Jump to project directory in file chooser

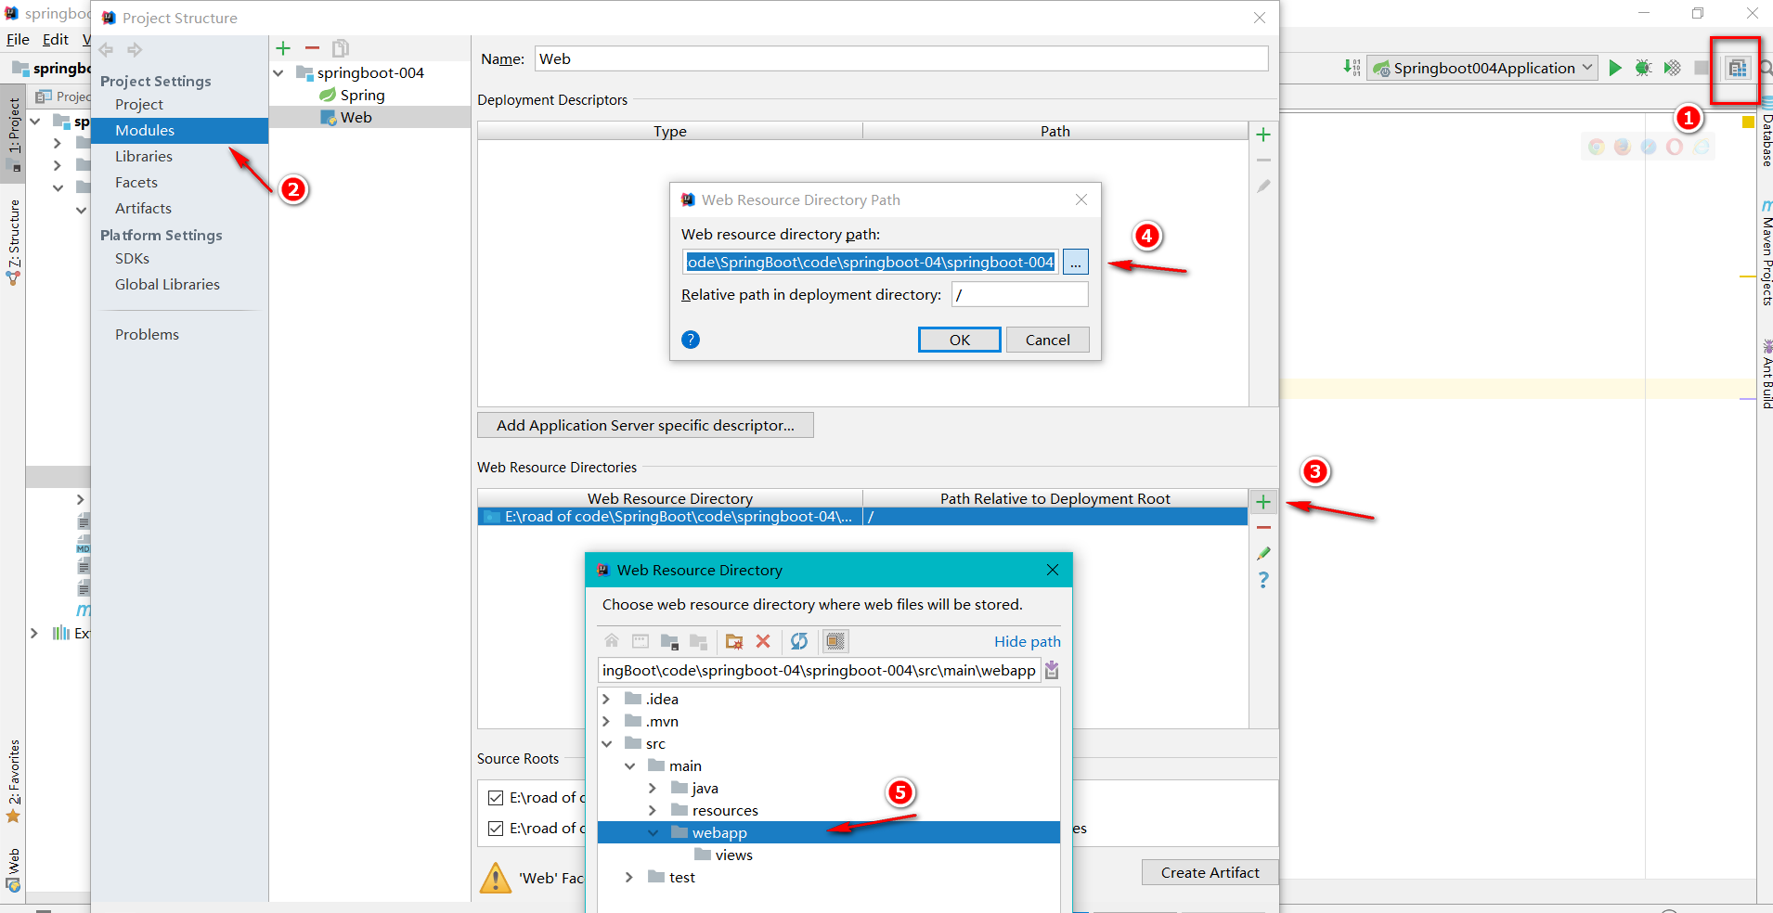(669, 641)
